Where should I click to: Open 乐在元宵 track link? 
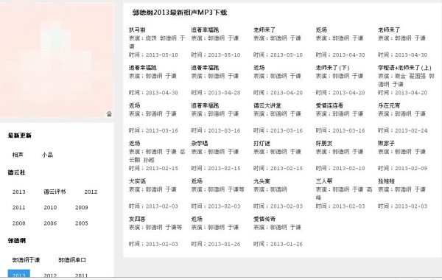pos(389,105)
